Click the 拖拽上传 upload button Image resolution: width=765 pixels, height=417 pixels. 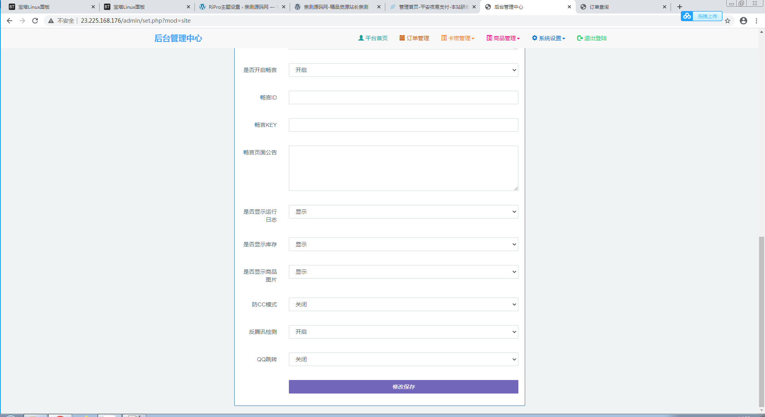(x=707, y=16)
